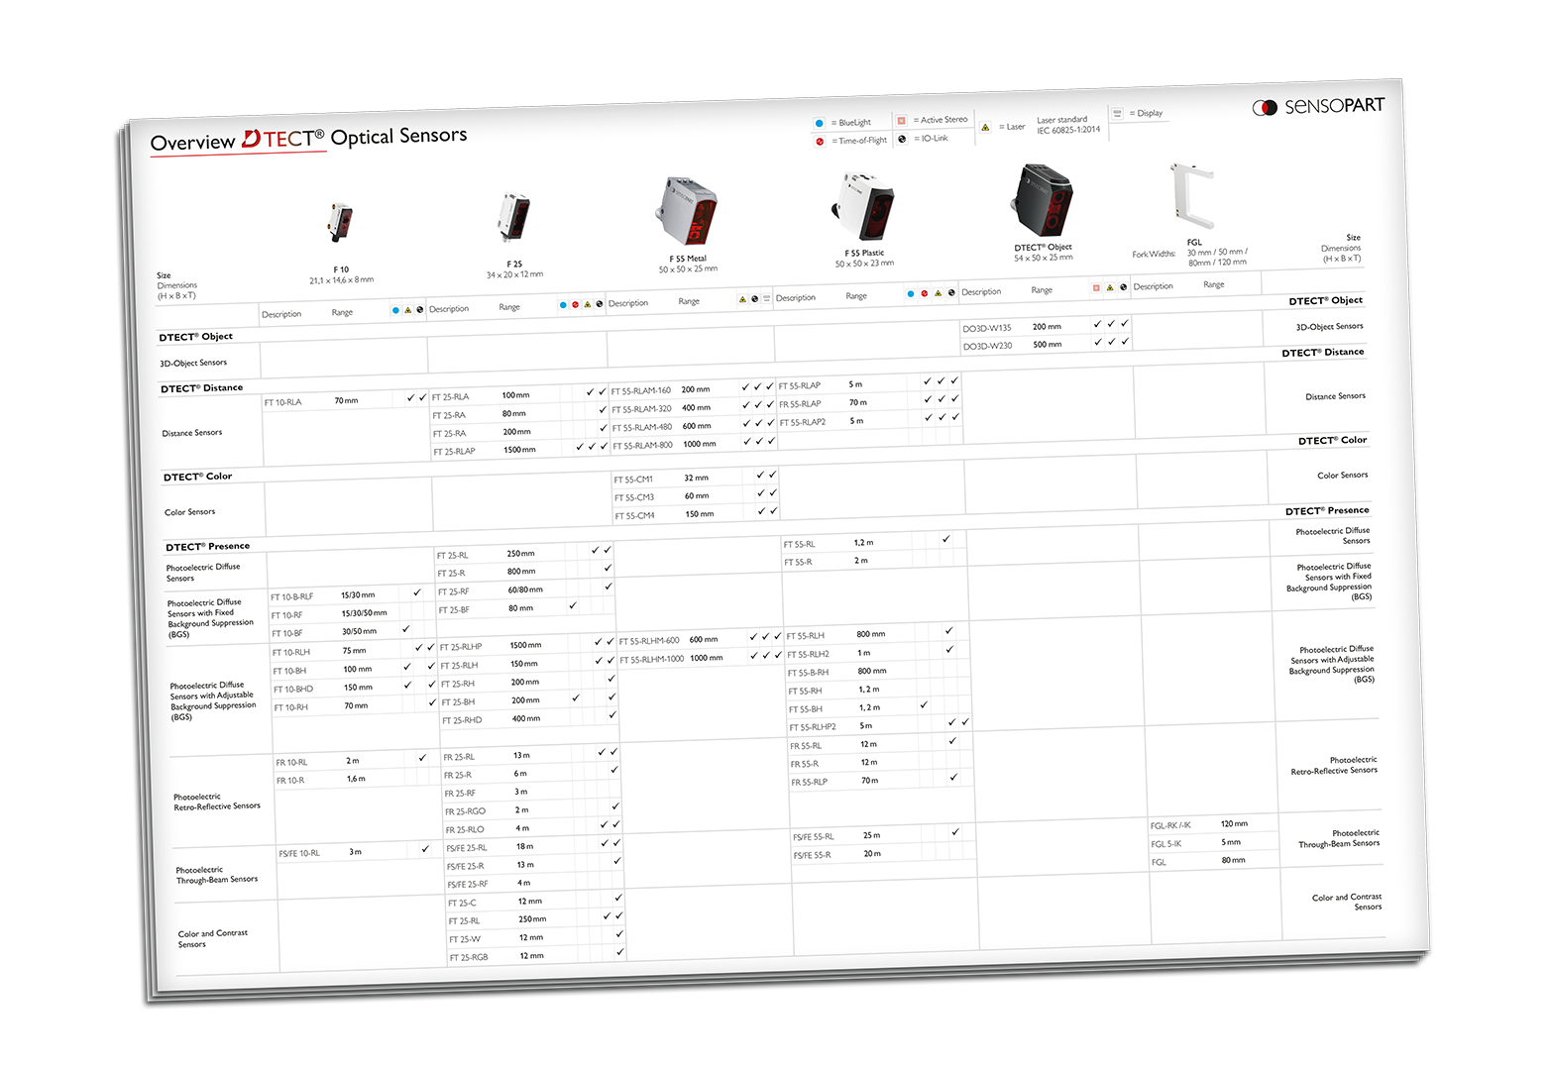Click the 'FT 25-W' model cell

tap(465, 939)
